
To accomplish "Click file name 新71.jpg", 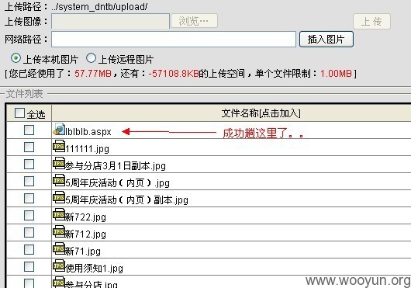I will (82, 252).
